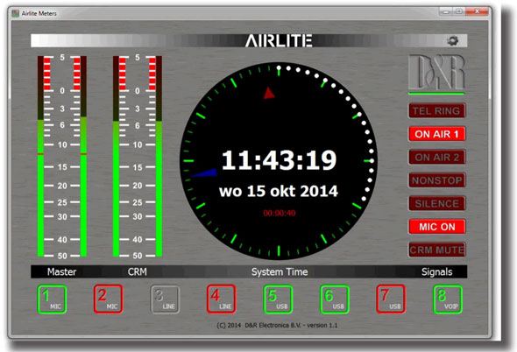Viewport: 517px width, 352px height.
Task: Click the copyright version 1.1 text
Action: pos(277,326)
